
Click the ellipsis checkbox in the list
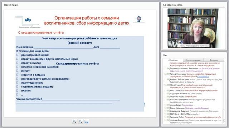coord(17,95)
